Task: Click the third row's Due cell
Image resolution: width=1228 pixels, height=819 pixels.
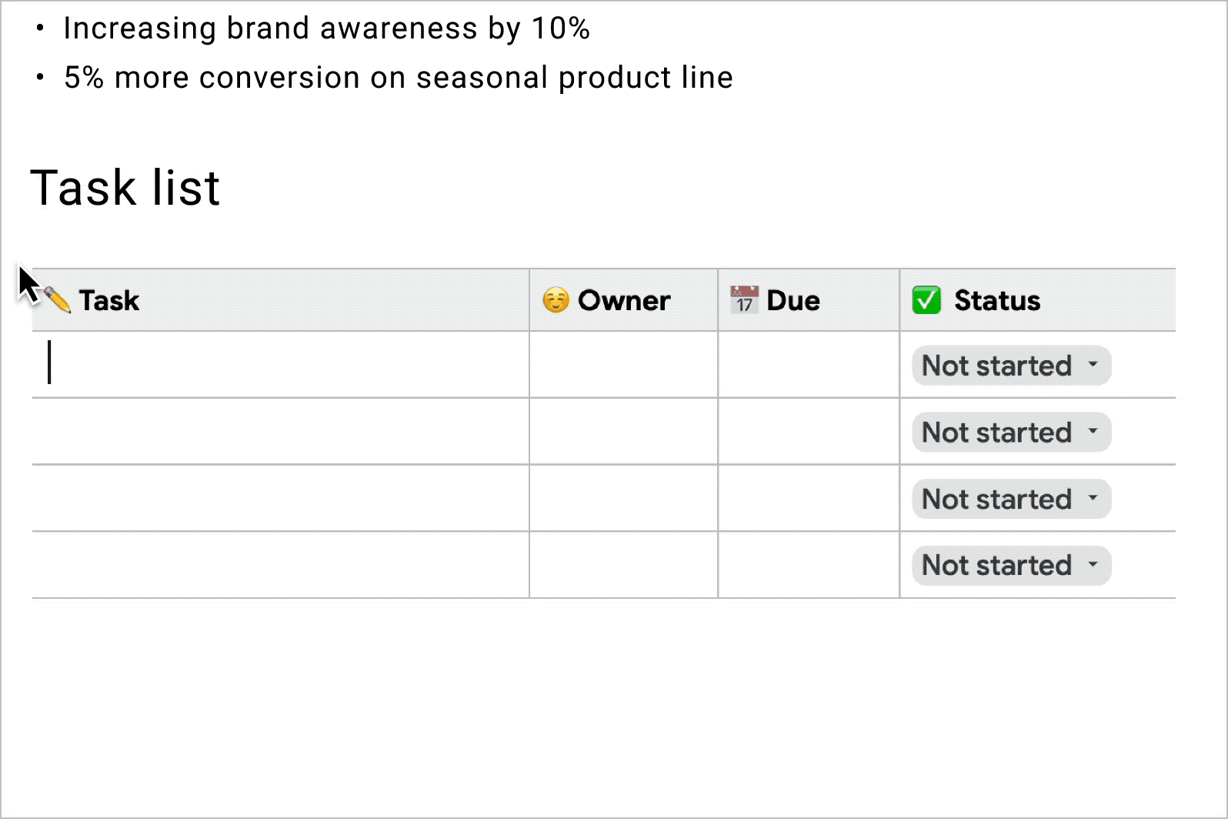Action: [x=808, y=498]
